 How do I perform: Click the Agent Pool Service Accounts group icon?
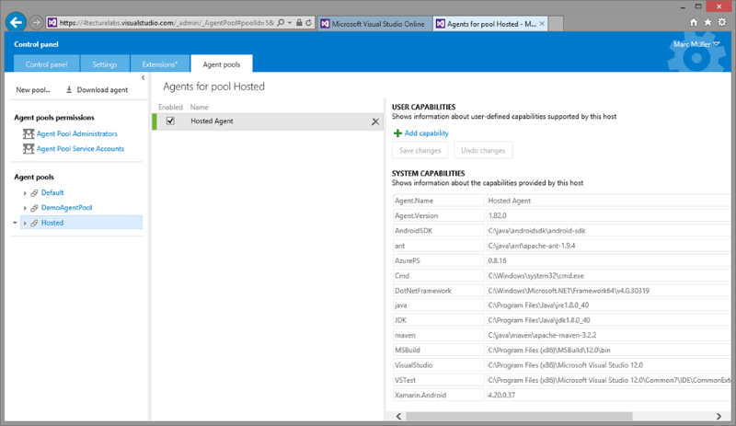click(x=29, y=148)
